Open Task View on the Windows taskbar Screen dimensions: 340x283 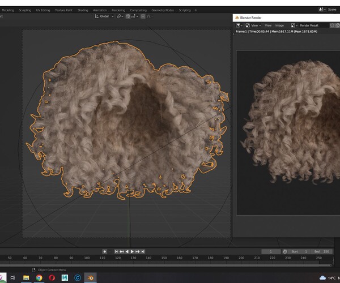coord(13,277)
